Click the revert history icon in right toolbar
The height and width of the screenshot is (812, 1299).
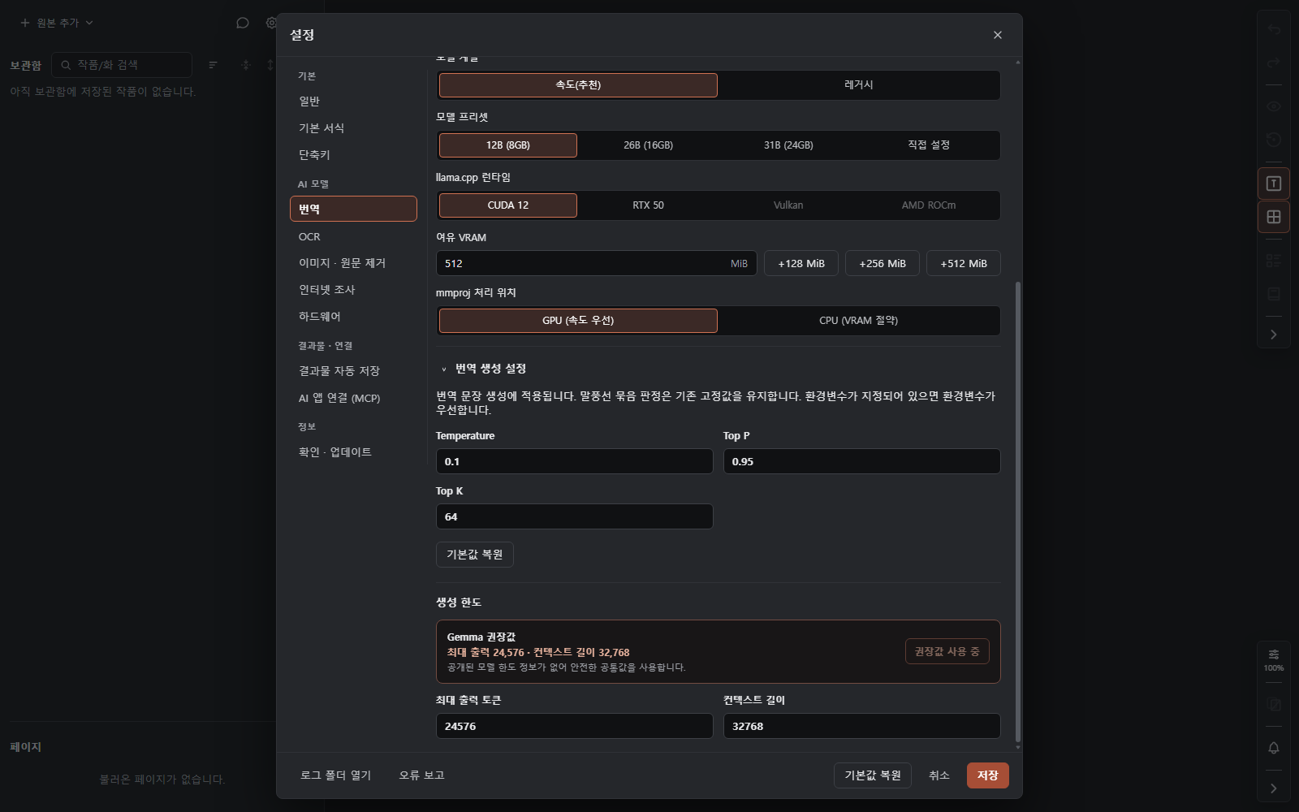1274,140
